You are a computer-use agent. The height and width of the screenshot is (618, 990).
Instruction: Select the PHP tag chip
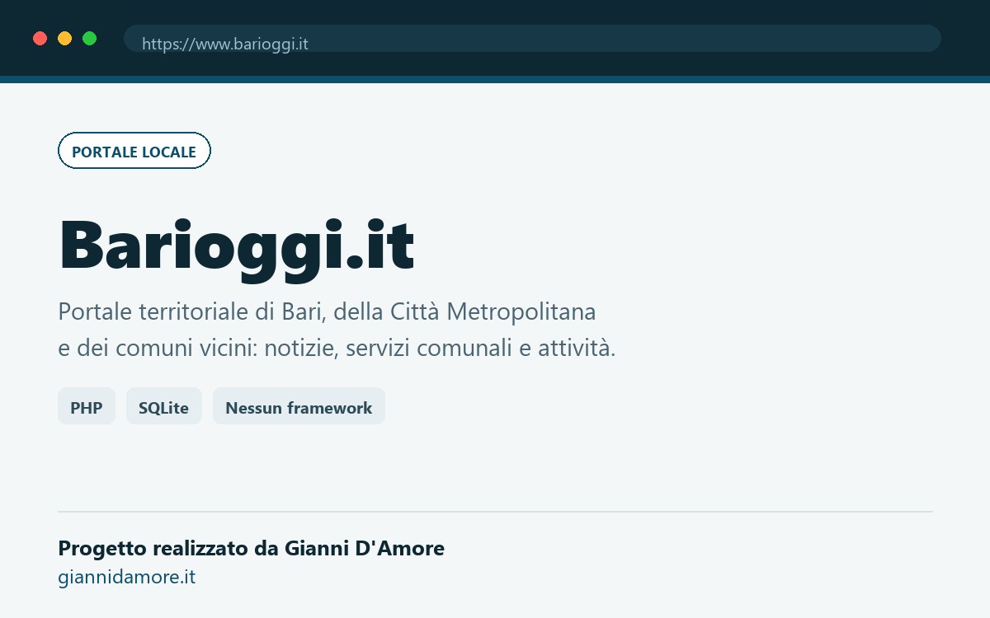(x=87, y=406)
